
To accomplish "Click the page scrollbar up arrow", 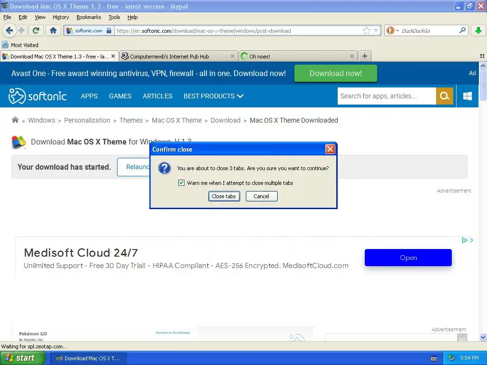I will (483, 66).
